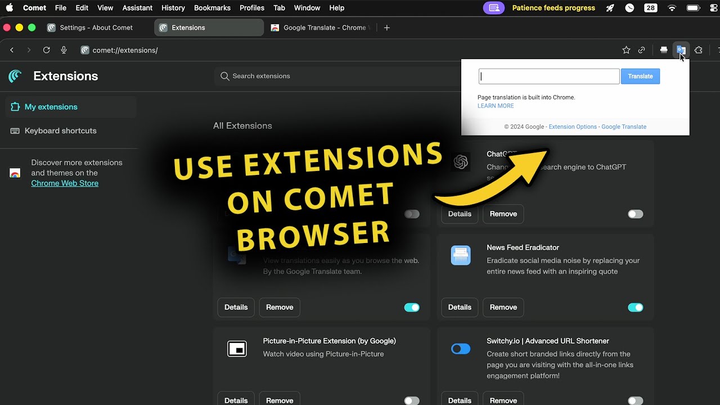Click the printer extension icon in toolbar
720x405 pixels.
pos(664,50)
